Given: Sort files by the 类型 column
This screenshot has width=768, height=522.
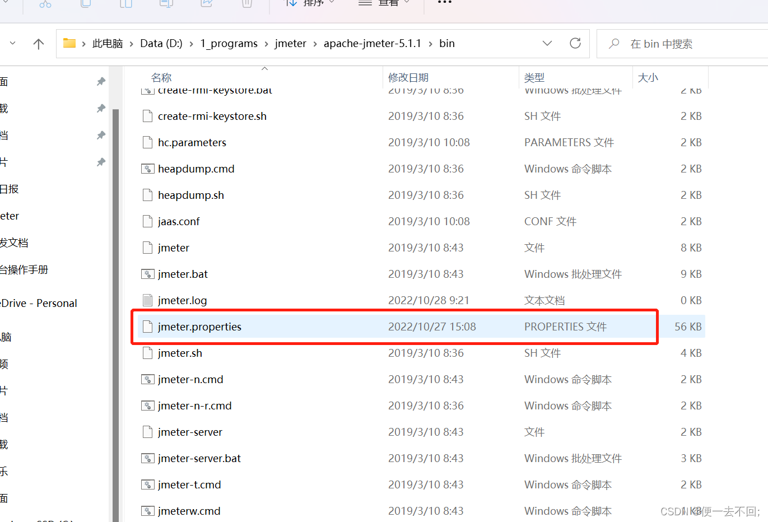Looking at the screenshot, I should click(534, 77).
